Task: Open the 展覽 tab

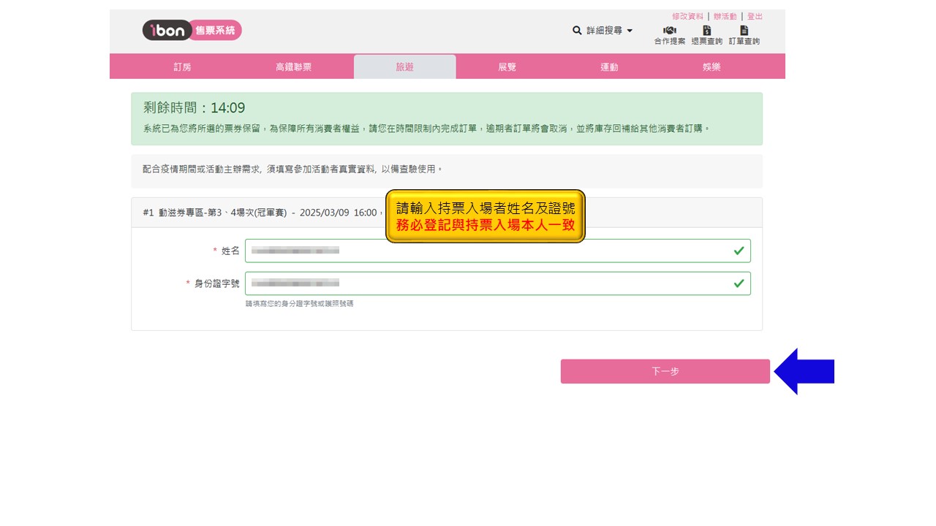Action: point(507,67)
